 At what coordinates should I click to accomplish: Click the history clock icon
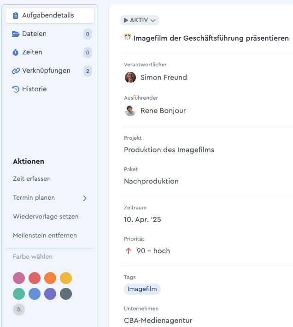pos(16,89)
